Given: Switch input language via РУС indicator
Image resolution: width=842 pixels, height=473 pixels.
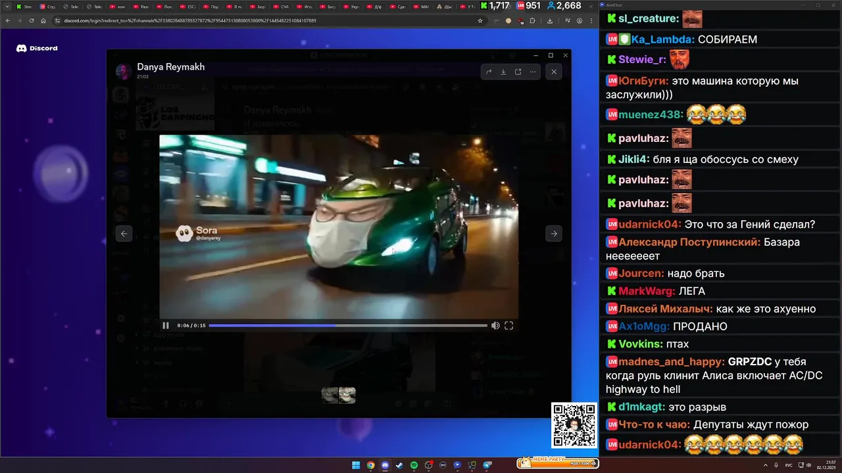Looking at the screenshot, I should point(790,465).
